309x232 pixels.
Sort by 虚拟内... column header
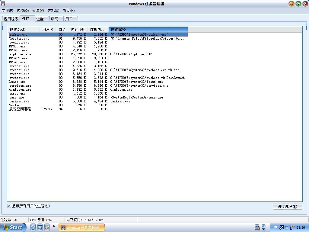(98, 30)
